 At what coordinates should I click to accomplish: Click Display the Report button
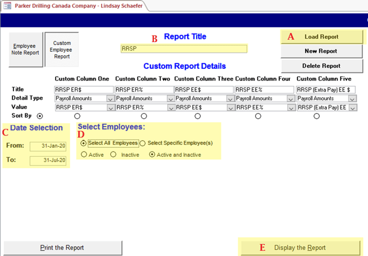(300, 248)
